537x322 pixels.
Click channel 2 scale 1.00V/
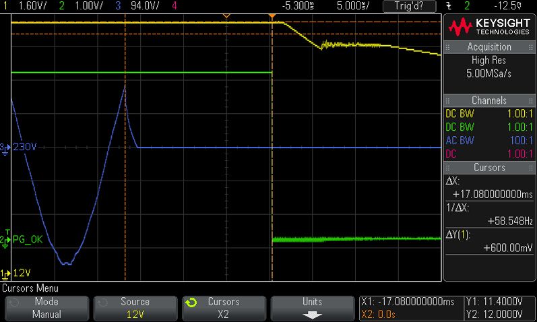88,5
